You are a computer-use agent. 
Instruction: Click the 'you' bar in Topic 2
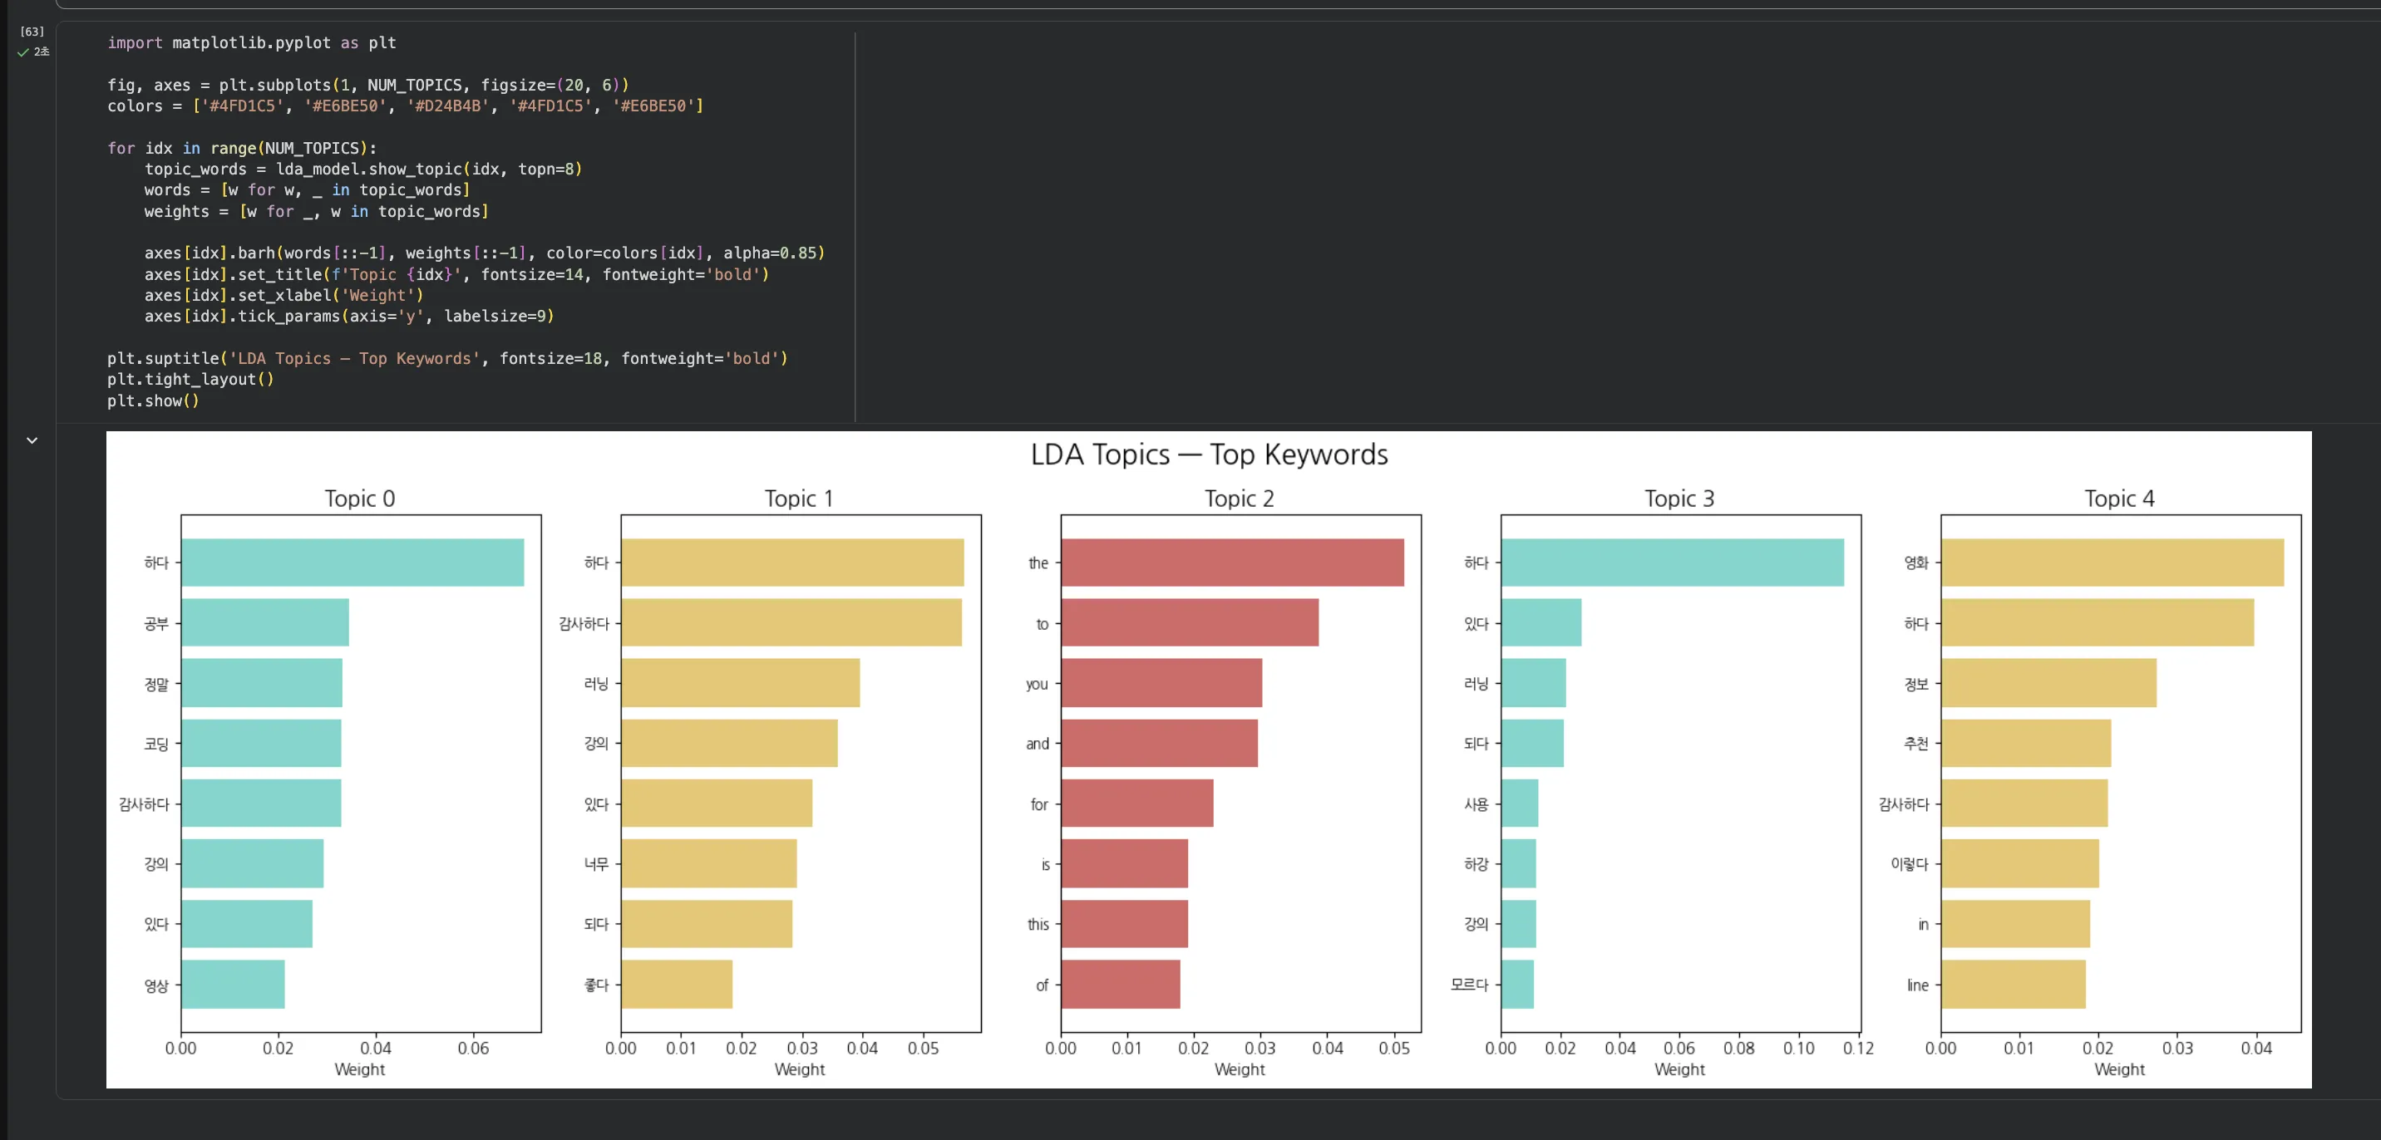(x=1161, y=684)
